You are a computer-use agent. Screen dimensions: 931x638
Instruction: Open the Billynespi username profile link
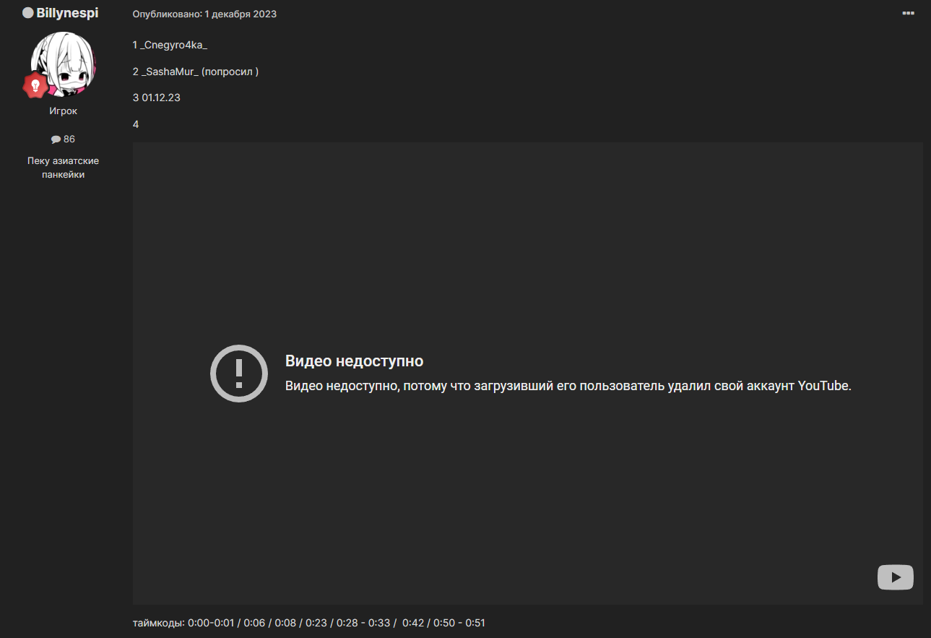click(67, 13)
